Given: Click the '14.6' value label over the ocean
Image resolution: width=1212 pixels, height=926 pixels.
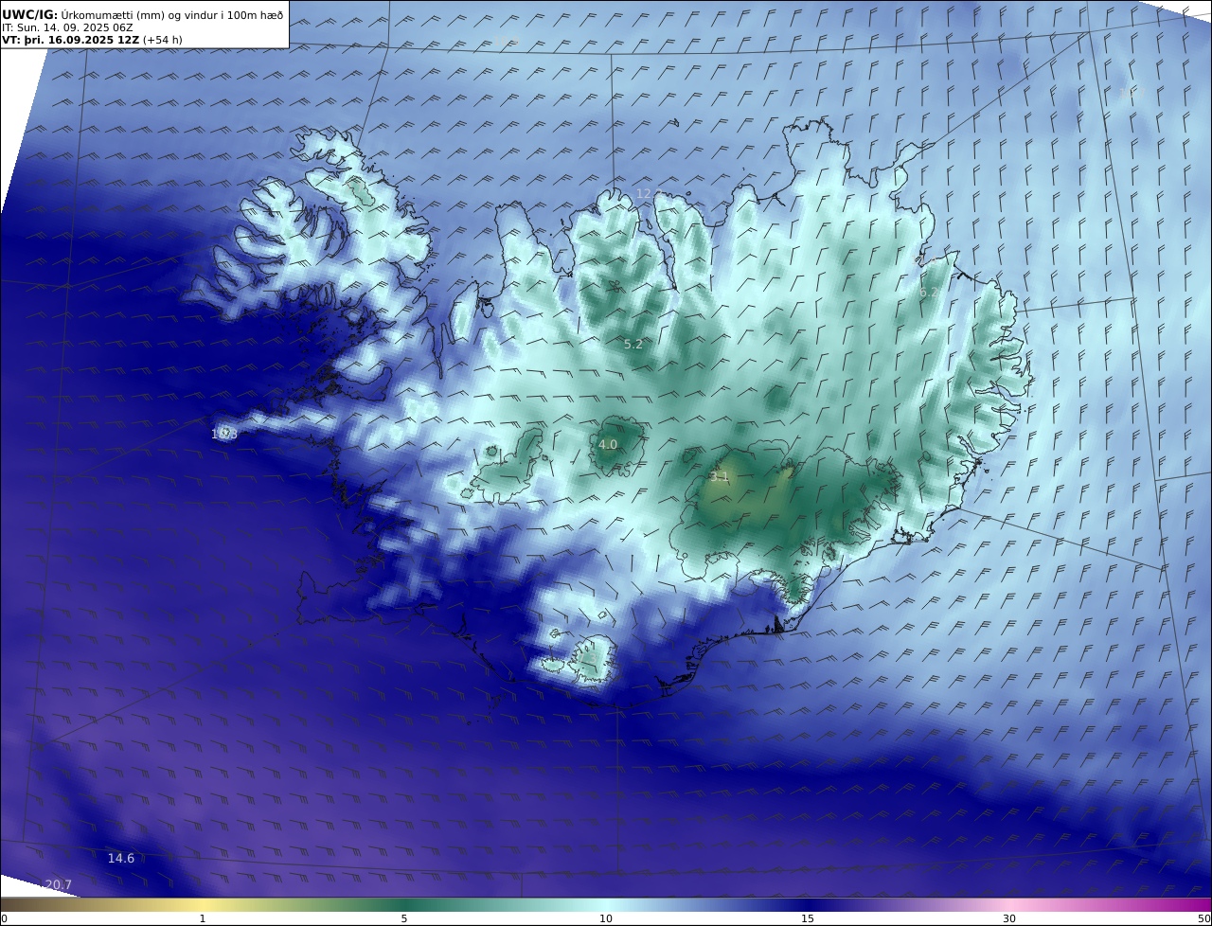Looking at the screenshot, I should (121, 859).
